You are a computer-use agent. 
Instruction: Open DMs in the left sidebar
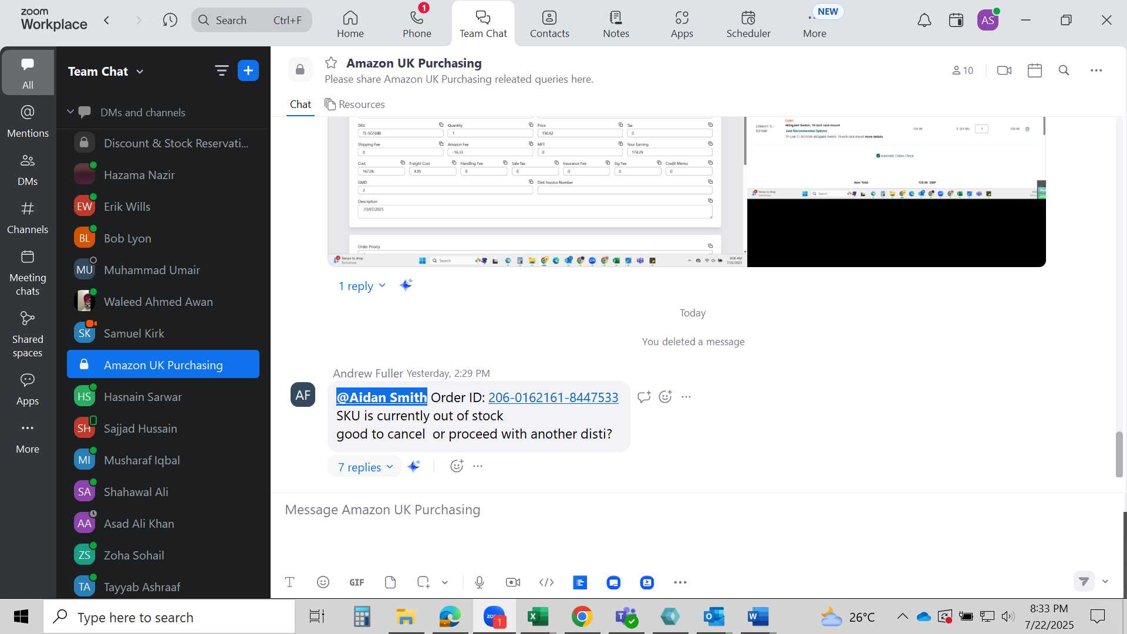pyautogui.click(x=28, y=170)
